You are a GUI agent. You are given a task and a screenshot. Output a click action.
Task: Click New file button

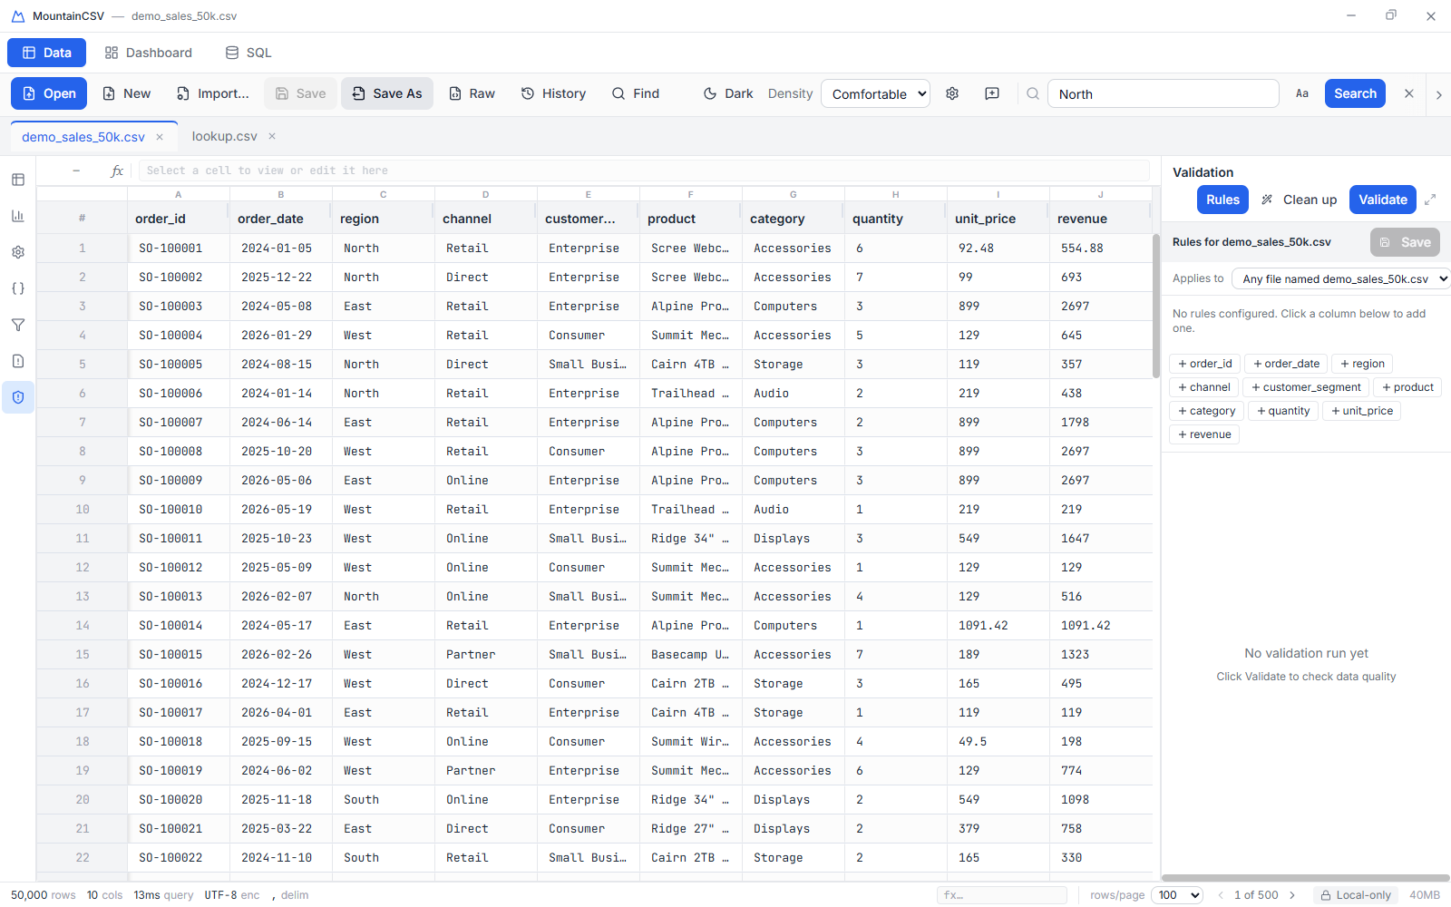[127, 93]
